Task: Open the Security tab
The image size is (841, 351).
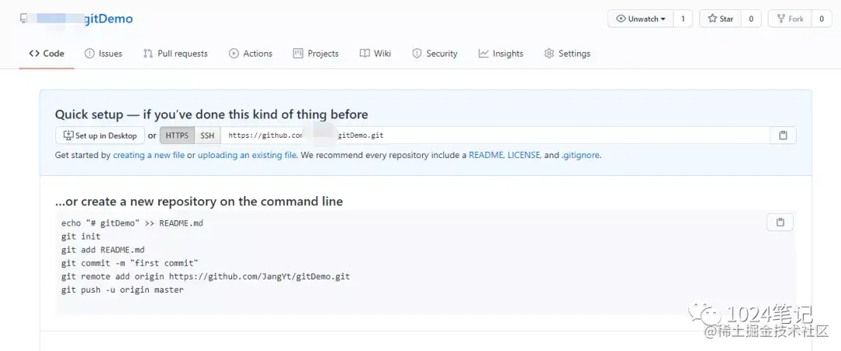Action: pyautogui.click(x=435, y=54)
